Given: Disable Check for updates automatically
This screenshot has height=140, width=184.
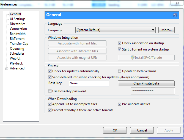Looking at the screenshot, I should coord(50,71).
